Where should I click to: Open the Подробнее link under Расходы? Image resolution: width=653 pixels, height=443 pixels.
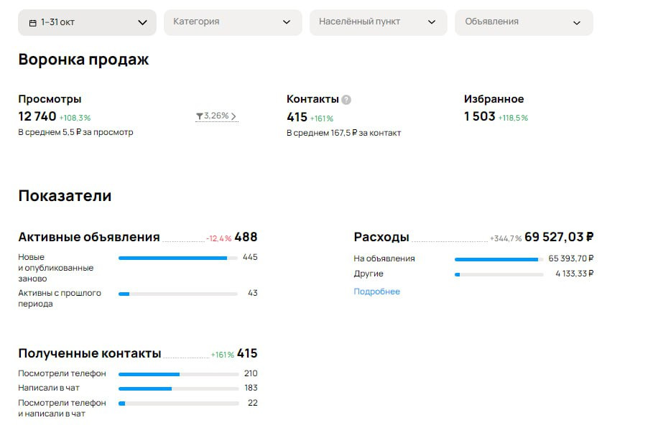[377, 292]
